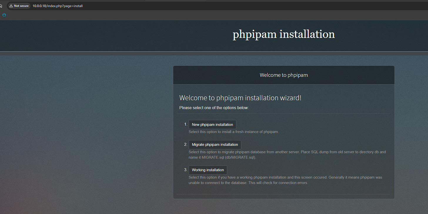Click 'Select this option to install a fresh instance' text

point(234,132)
